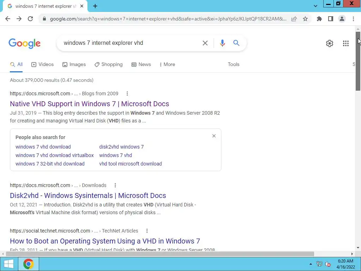The width and height of the screenshot is (361, 271).
Task: Open tab search dropdown arrow
Action: coord(316,6)
